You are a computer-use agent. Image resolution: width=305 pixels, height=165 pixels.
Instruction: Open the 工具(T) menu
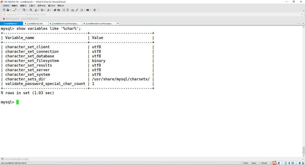click(32, 6)
